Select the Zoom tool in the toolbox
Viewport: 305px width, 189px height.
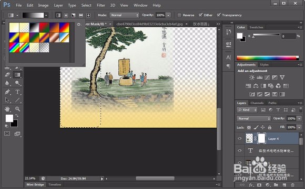(17, 109)
